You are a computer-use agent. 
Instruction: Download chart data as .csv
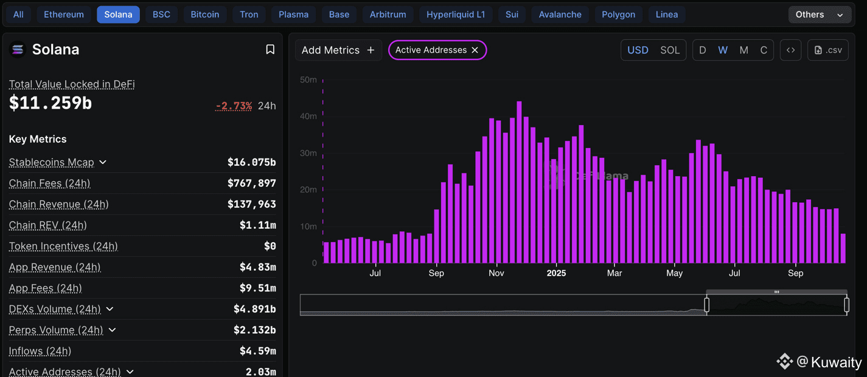pyautogui.click(x=827, y=50)
